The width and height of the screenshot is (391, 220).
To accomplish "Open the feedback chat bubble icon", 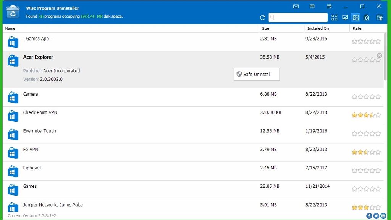I will click(x=312, y=7).
